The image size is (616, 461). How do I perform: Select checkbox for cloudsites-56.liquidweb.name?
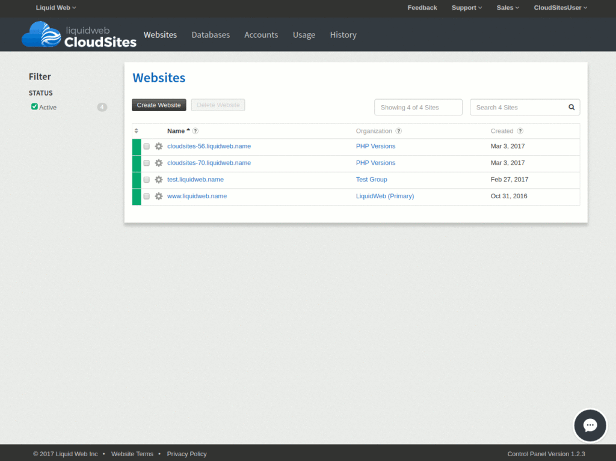pos(147,147)
